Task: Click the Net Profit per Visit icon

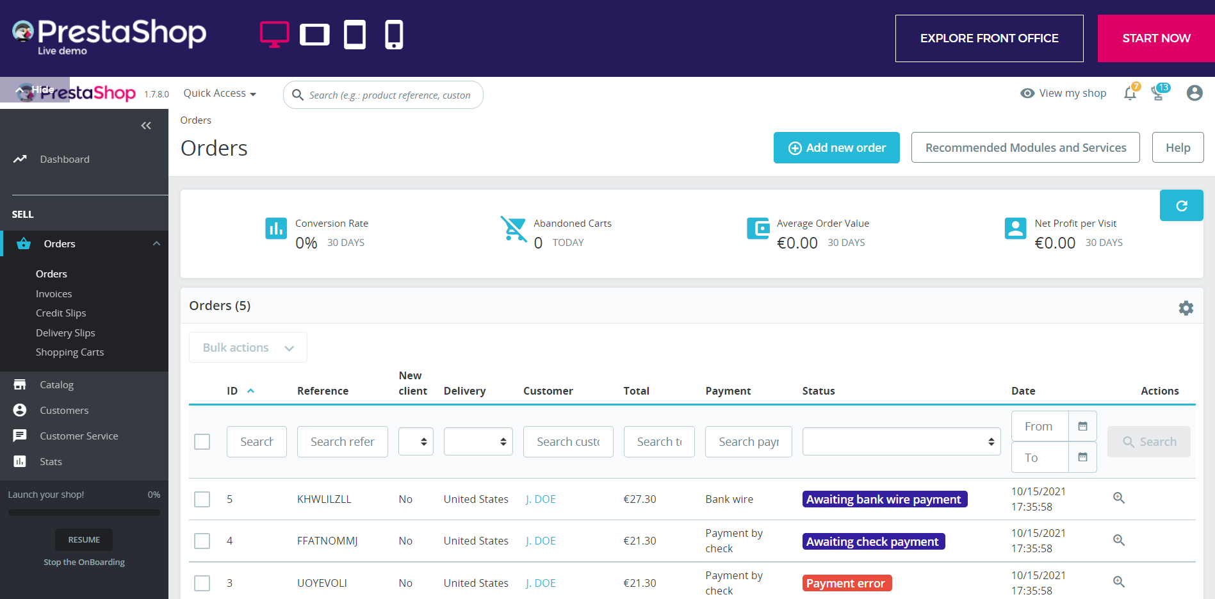Action: (x=1016, y=228)
